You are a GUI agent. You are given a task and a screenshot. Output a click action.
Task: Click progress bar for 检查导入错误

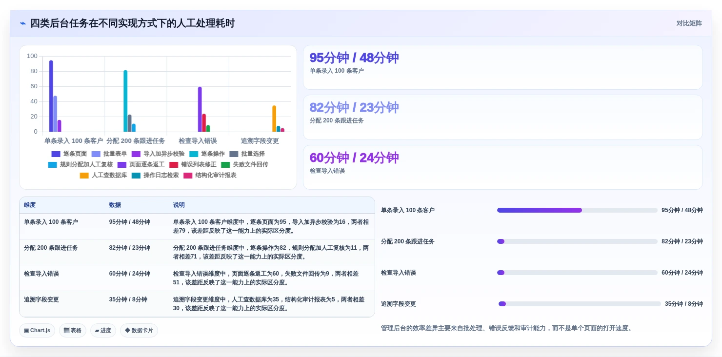[577, 273]
